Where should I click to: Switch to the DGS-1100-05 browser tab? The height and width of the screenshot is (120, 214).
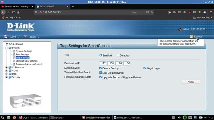[51, 6]
